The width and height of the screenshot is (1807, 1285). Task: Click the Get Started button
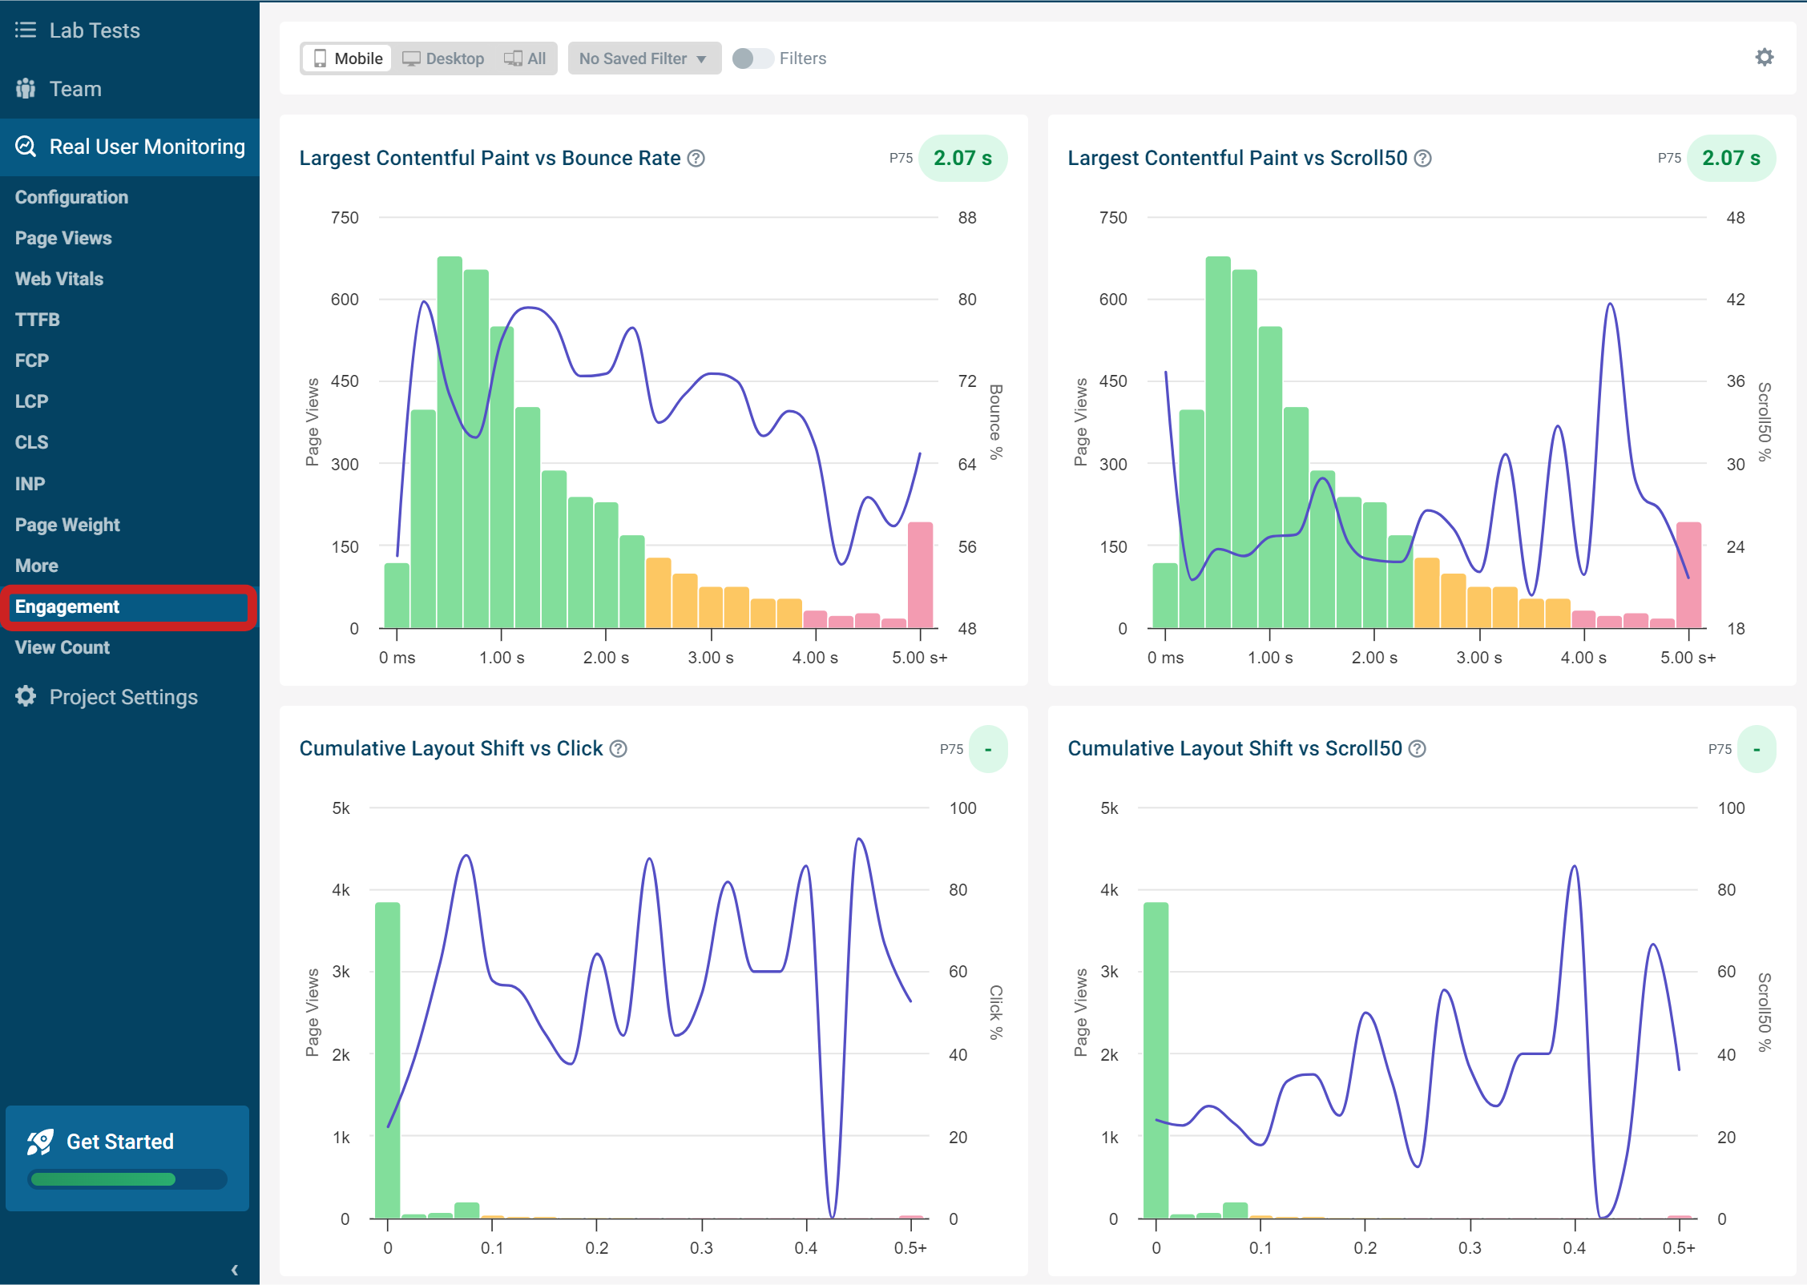(127, 1158)
